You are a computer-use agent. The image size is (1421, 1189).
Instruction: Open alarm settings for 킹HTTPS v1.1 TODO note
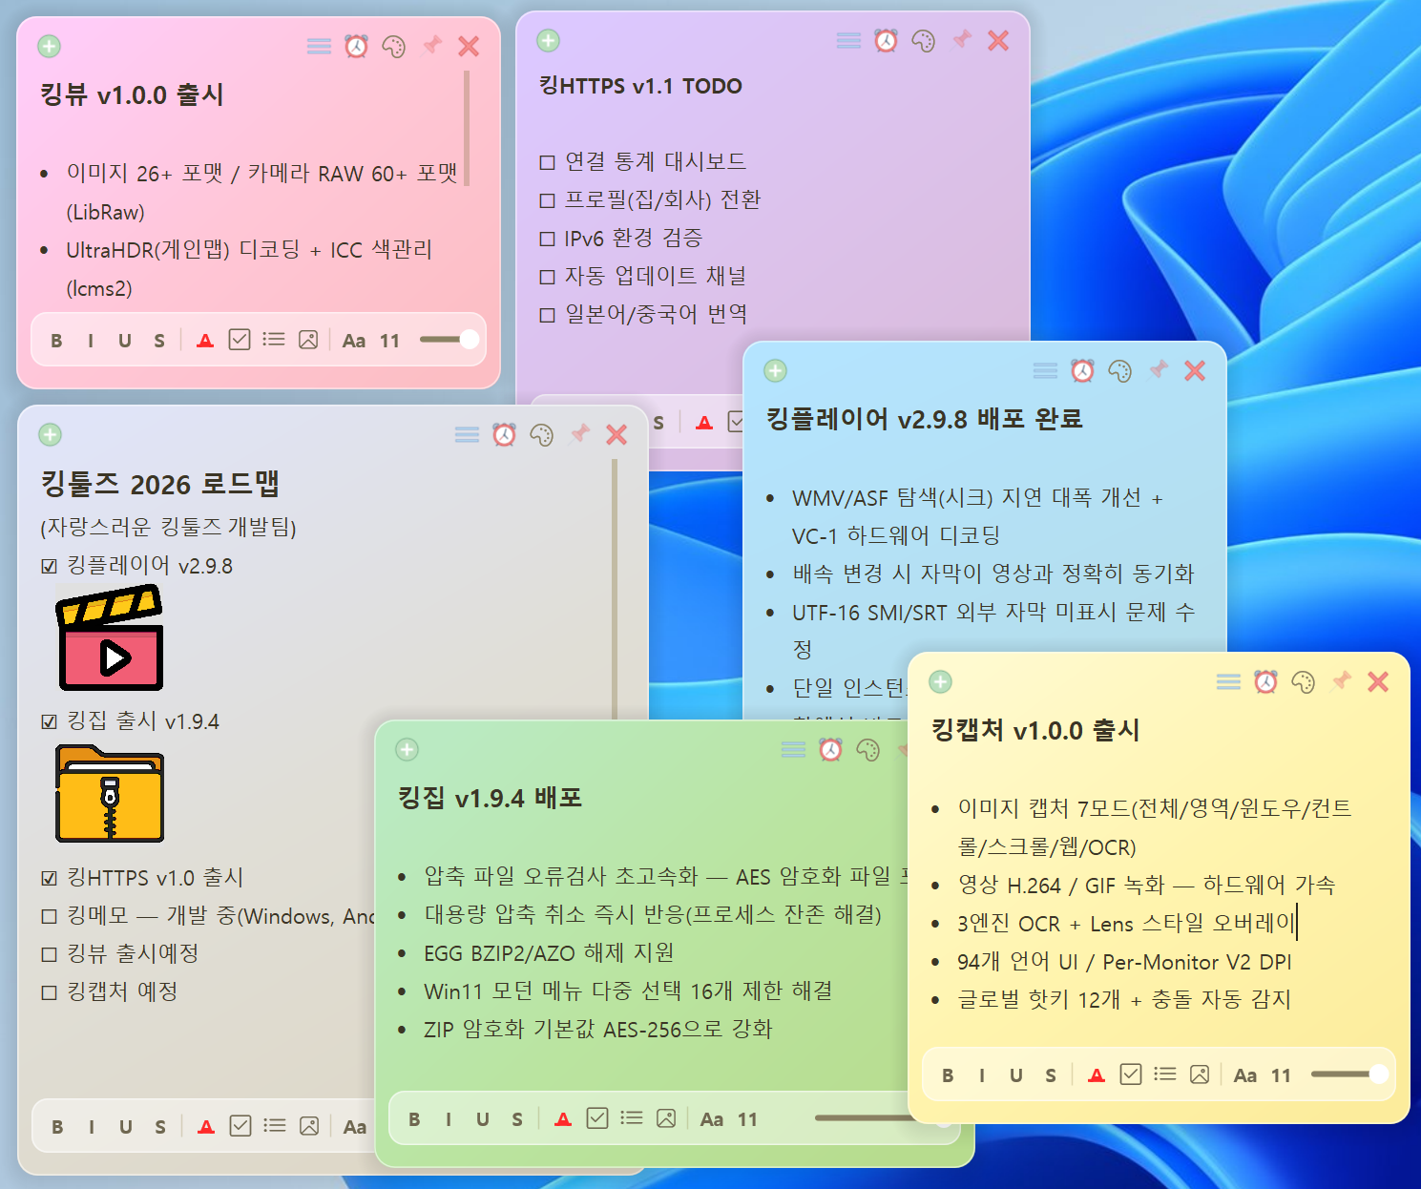886,40
